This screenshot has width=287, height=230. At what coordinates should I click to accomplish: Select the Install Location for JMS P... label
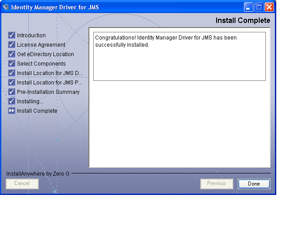(x=50, y=83)
